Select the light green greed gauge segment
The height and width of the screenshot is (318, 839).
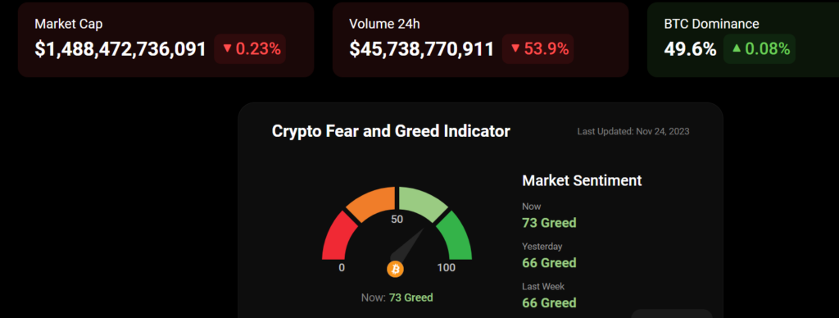point(423,203)
